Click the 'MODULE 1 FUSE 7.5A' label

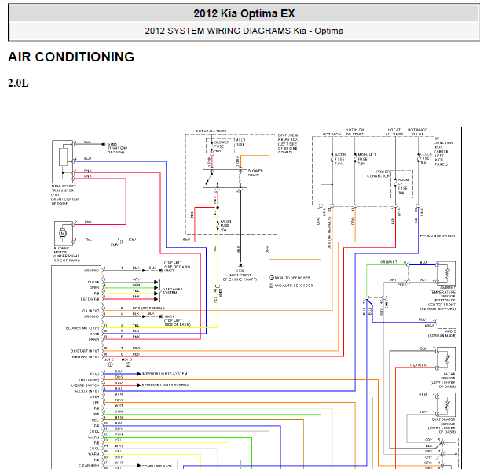click(x=366, y=159)
